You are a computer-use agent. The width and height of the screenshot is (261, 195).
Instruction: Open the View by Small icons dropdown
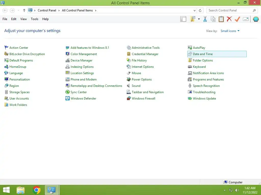coord(230,31)
